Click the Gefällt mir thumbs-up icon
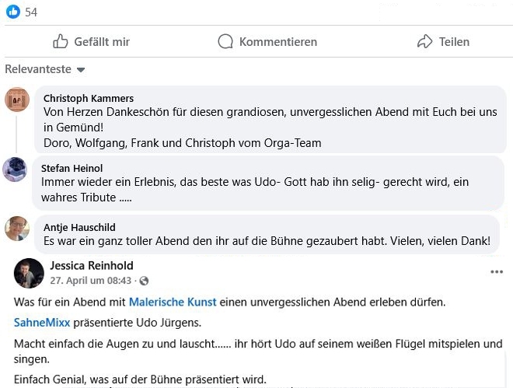The image size is (513, 388). [x=61, y=41]
